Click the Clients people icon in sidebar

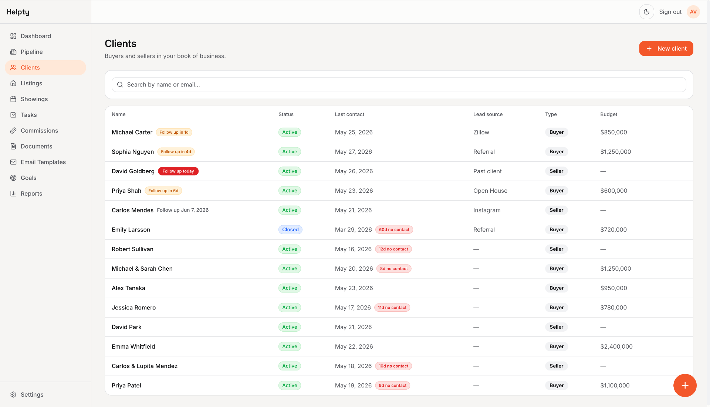(x=13, y=68)
